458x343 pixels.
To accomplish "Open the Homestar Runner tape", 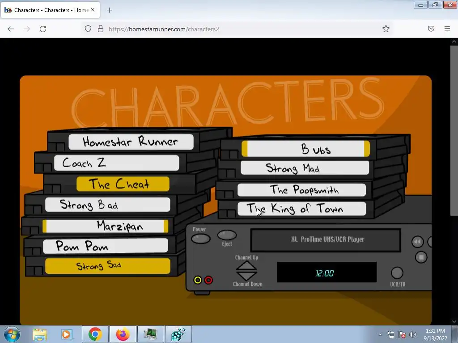I will coord(131,142).
